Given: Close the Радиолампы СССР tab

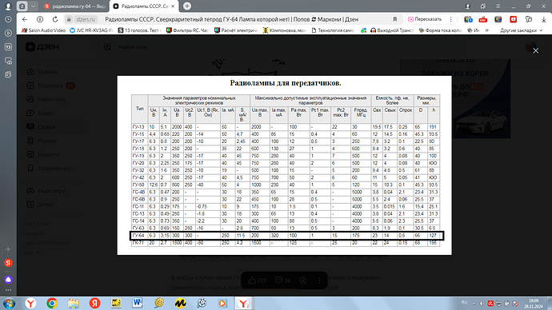Looking at the screenshot, I should coord(173,6).
